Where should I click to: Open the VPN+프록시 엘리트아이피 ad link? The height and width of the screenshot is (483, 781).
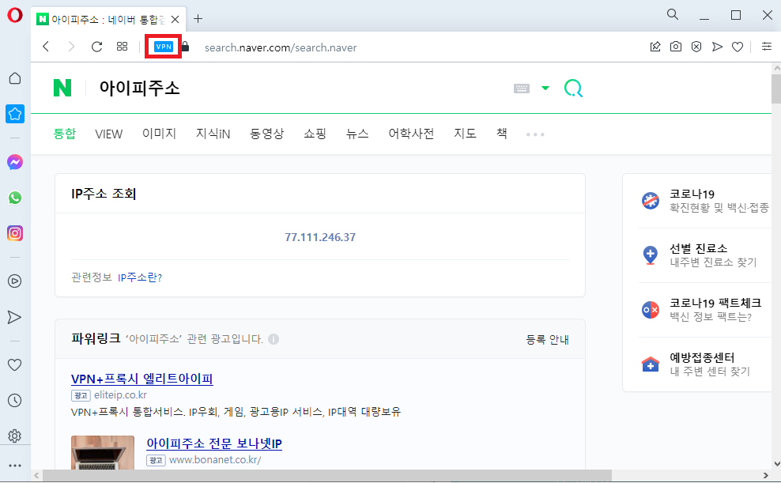(142, 379)
